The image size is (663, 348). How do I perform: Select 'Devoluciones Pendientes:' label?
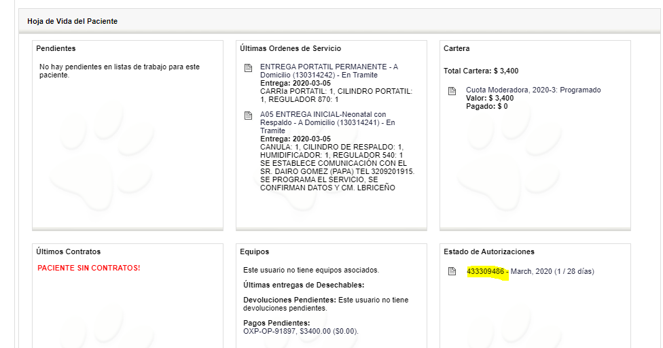(289, 300)
